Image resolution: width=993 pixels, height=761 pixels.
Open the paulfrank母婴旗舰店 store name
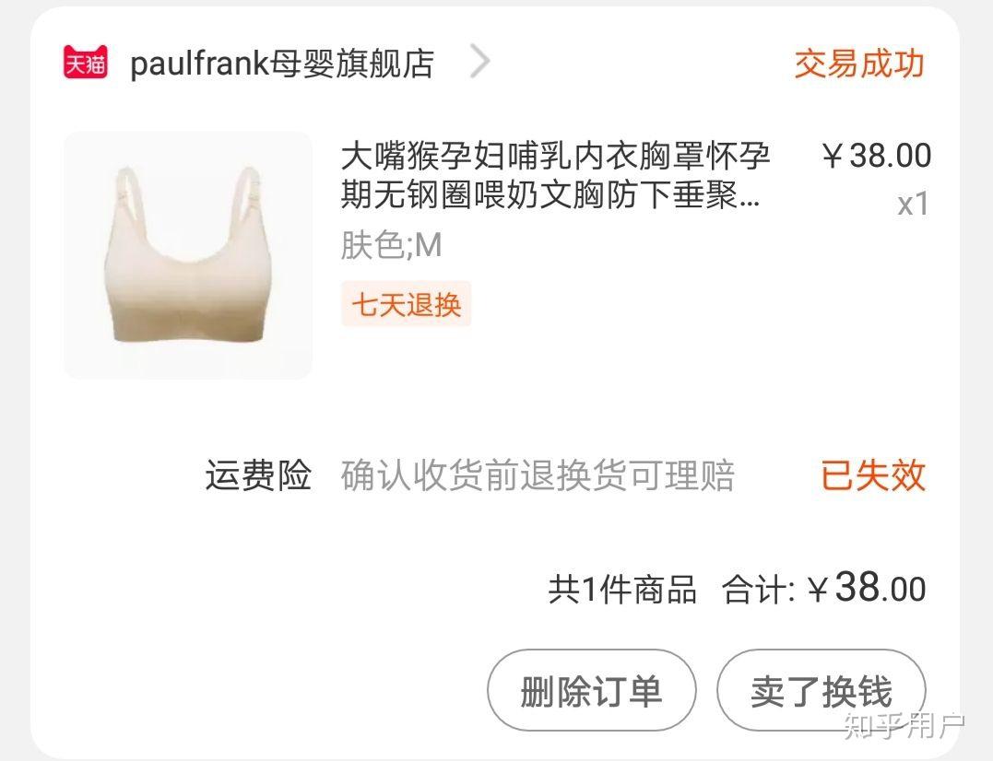(x=282, y=64)
